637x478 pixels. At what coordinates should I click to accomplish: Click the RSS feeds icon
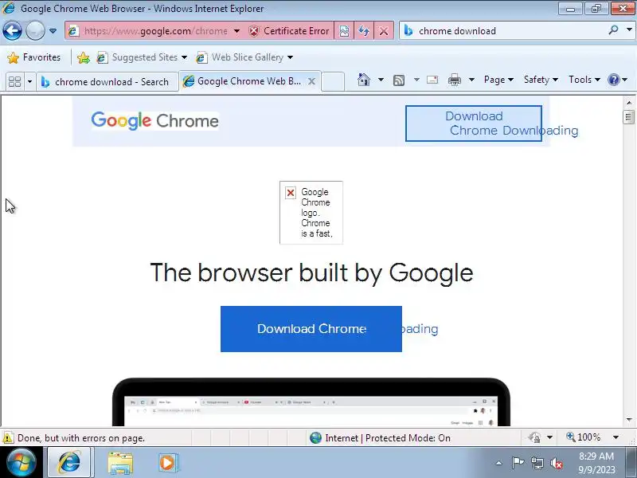(399, 80)
